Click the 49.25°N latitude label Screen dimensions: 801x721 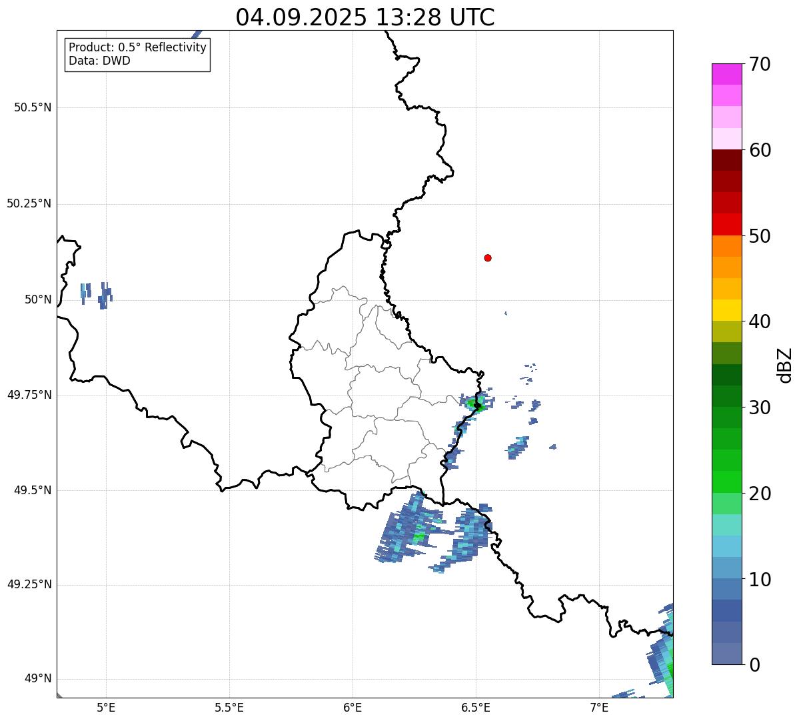point(29,585)
